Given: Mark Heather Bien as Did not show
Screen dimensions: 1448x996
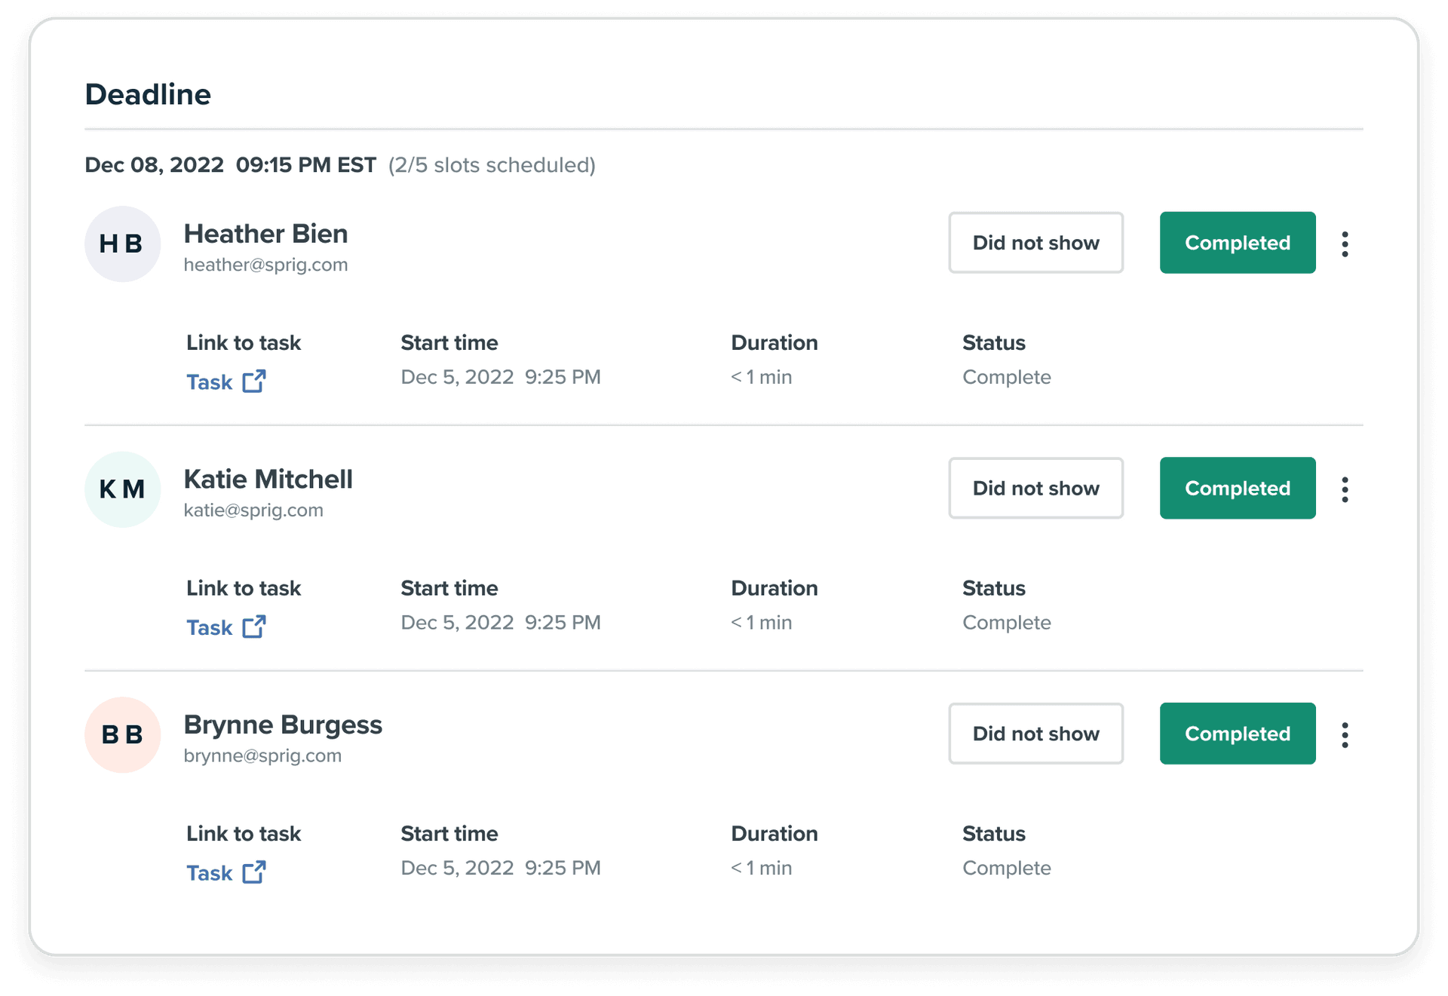Looking at the screenshot, I should pyautogui.click(x=1035, y=243).
